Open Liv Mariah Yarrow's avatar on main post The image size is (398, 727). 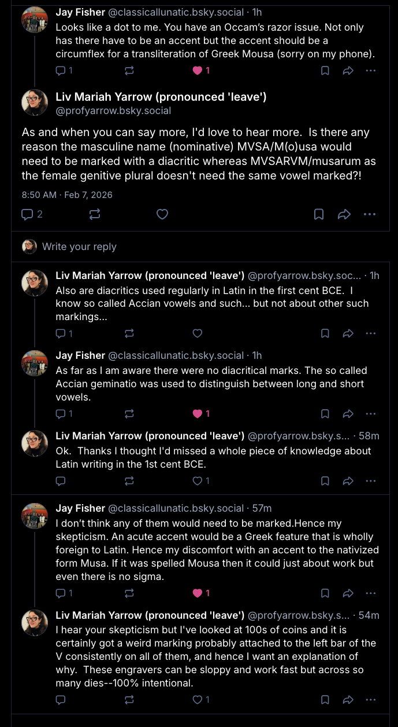[35, 102]
